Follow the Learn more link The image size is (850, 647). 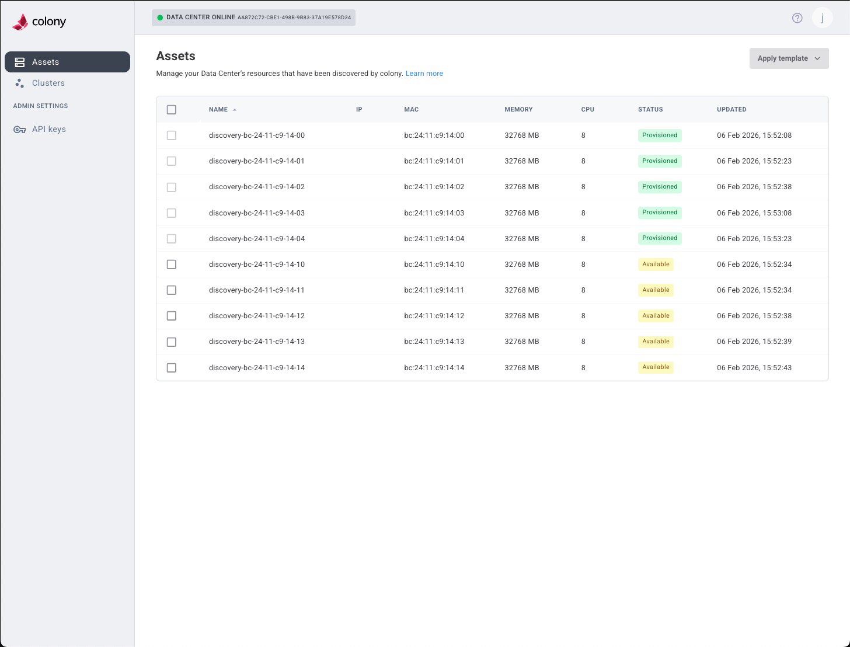point(424,74)
